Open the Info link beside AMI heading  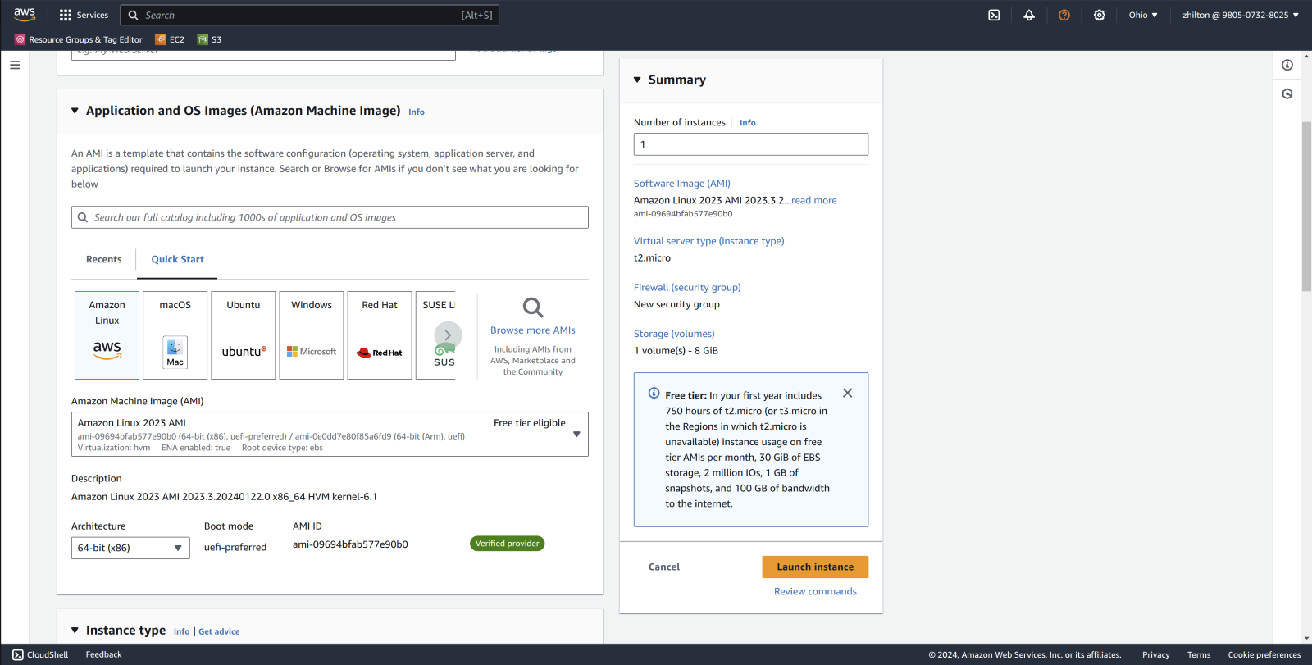[417, 112]
